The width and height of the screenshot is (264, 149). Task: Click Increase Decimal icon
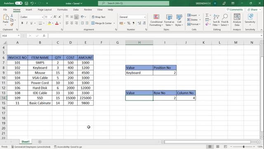coord(139,23)
